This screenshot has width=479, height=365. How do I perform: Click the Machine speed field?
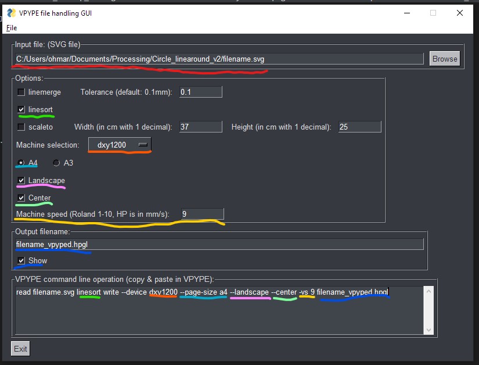click(200, 213)
